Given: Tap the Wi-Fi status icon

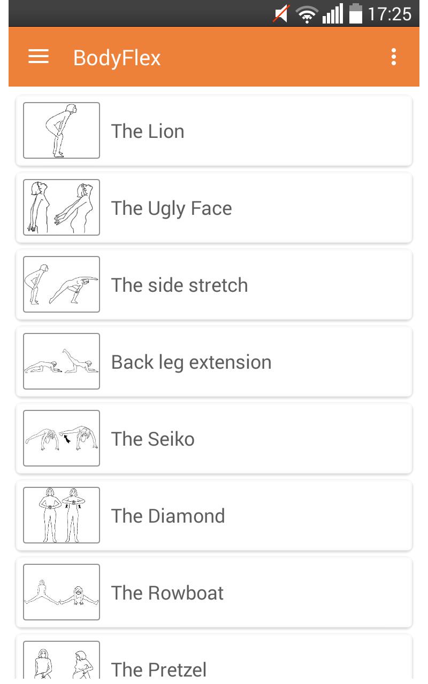Looking at the screenshot, I should point(307,14).
